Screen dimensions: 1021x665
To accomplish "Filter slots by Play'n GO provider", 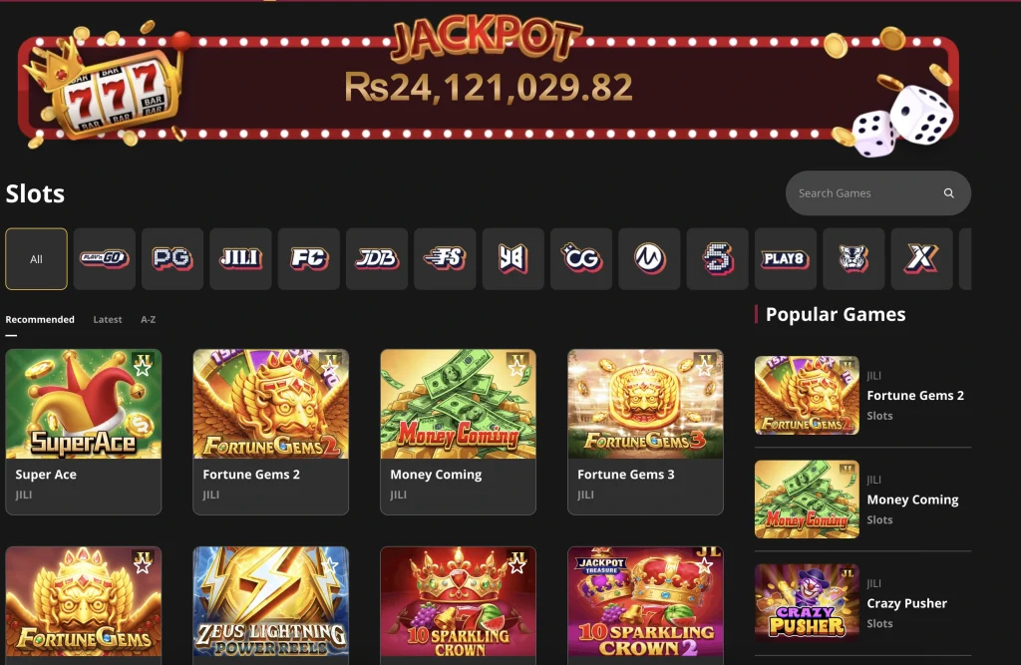I will [104, 258].
